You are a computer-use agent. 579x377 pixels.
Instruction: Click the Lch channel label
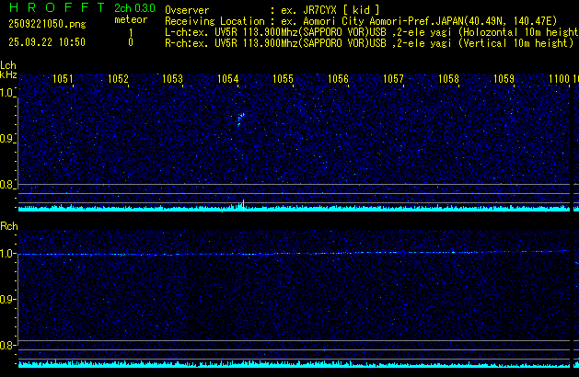point(8,64)
